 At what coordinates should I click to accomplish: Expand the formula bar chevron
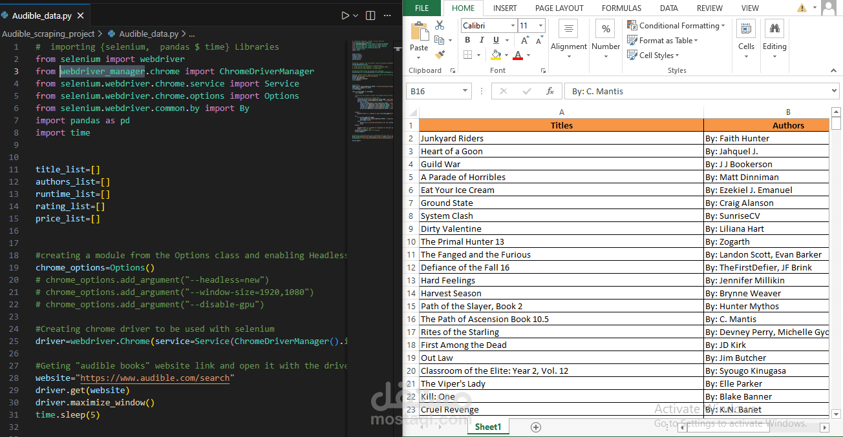[x=834, y=91]
